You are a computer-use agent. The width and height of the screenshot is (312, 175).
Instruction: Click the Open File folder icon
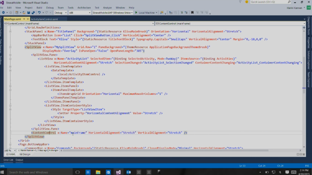[x=24, y=12]
